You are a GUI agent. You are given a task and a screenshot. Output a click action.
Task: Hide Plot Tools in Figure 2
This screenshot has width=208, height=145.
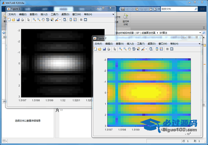[167, 49]
